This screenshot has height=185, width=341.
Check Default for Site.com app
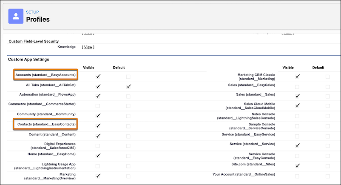tap(328, 166)
